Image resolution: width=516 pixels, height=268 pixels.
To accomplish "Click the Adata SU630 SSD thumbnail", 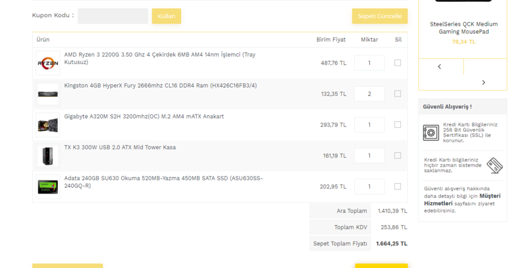I will click(48, 187).
